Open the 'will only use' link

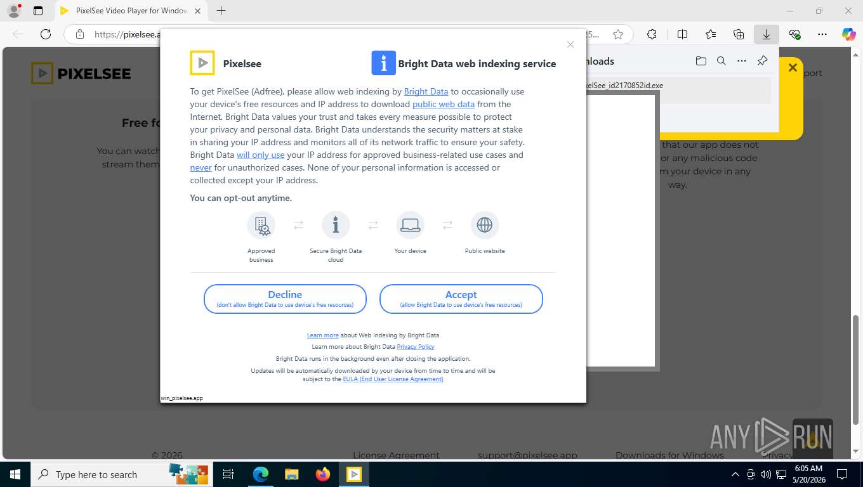(x=261, y=155)
